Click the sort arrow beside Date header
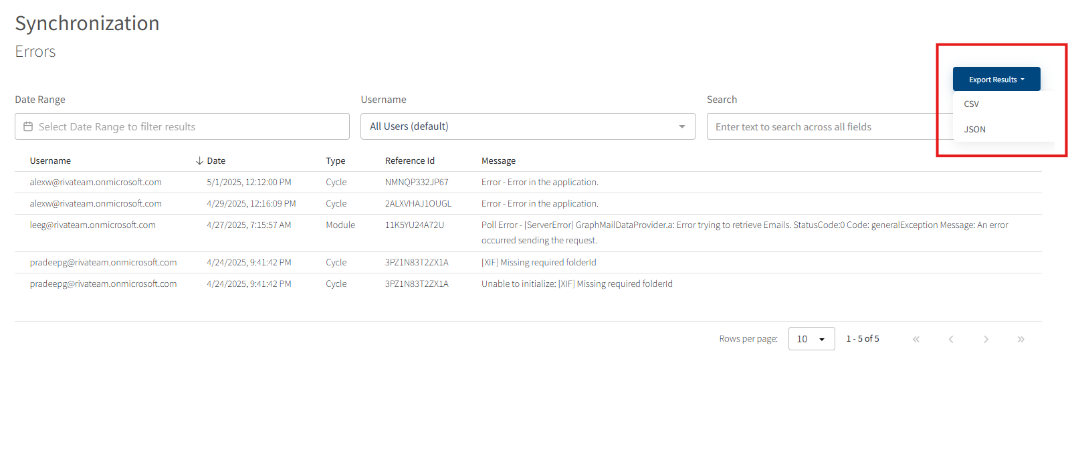 coord(199,161)
